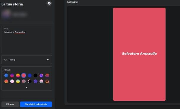Select the purple and blue swirl background
The image size is (180, 109).
click(x=41, y=75)
